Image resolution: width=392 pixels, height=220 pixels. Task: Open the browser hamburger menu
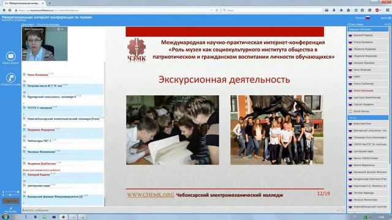pos(388,10)
